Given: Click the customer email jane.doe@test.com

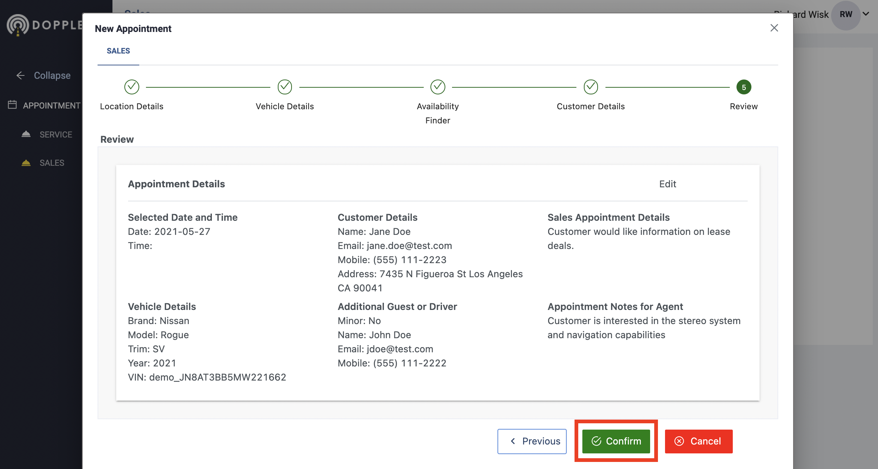Looking at the screenshot, I should (409, 246).
